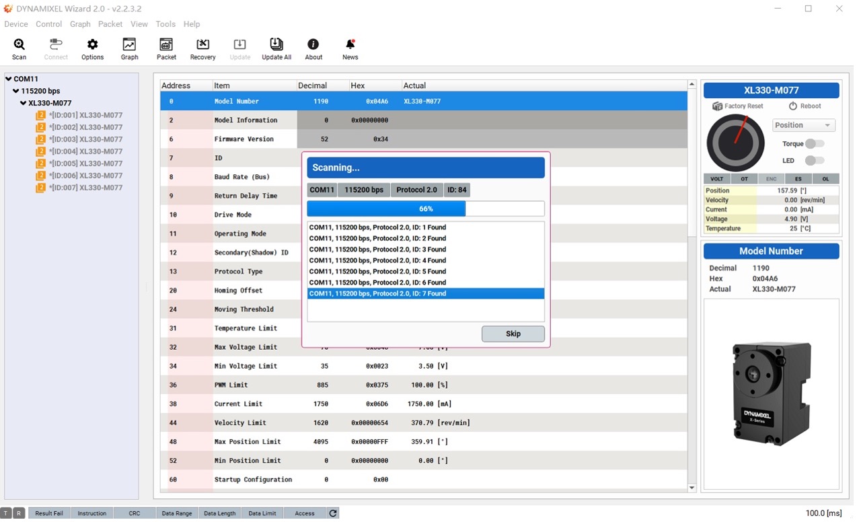Toggle the Torque switch
The image size is (857, 522).
(x=815, y=144)
